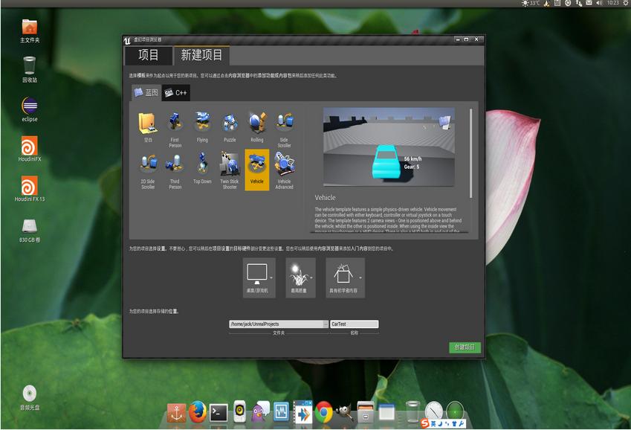
Task: Click the green 创建项目 create project button
Action: pyautogui.click(x=465, y=347)
